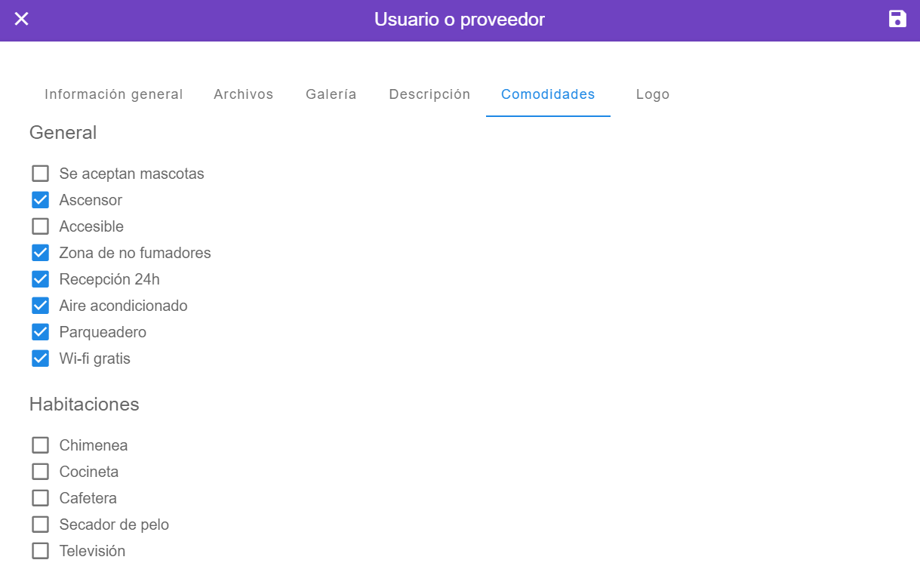
Task: Close the dialog with X icon
Action: click(x=22, y=20)
